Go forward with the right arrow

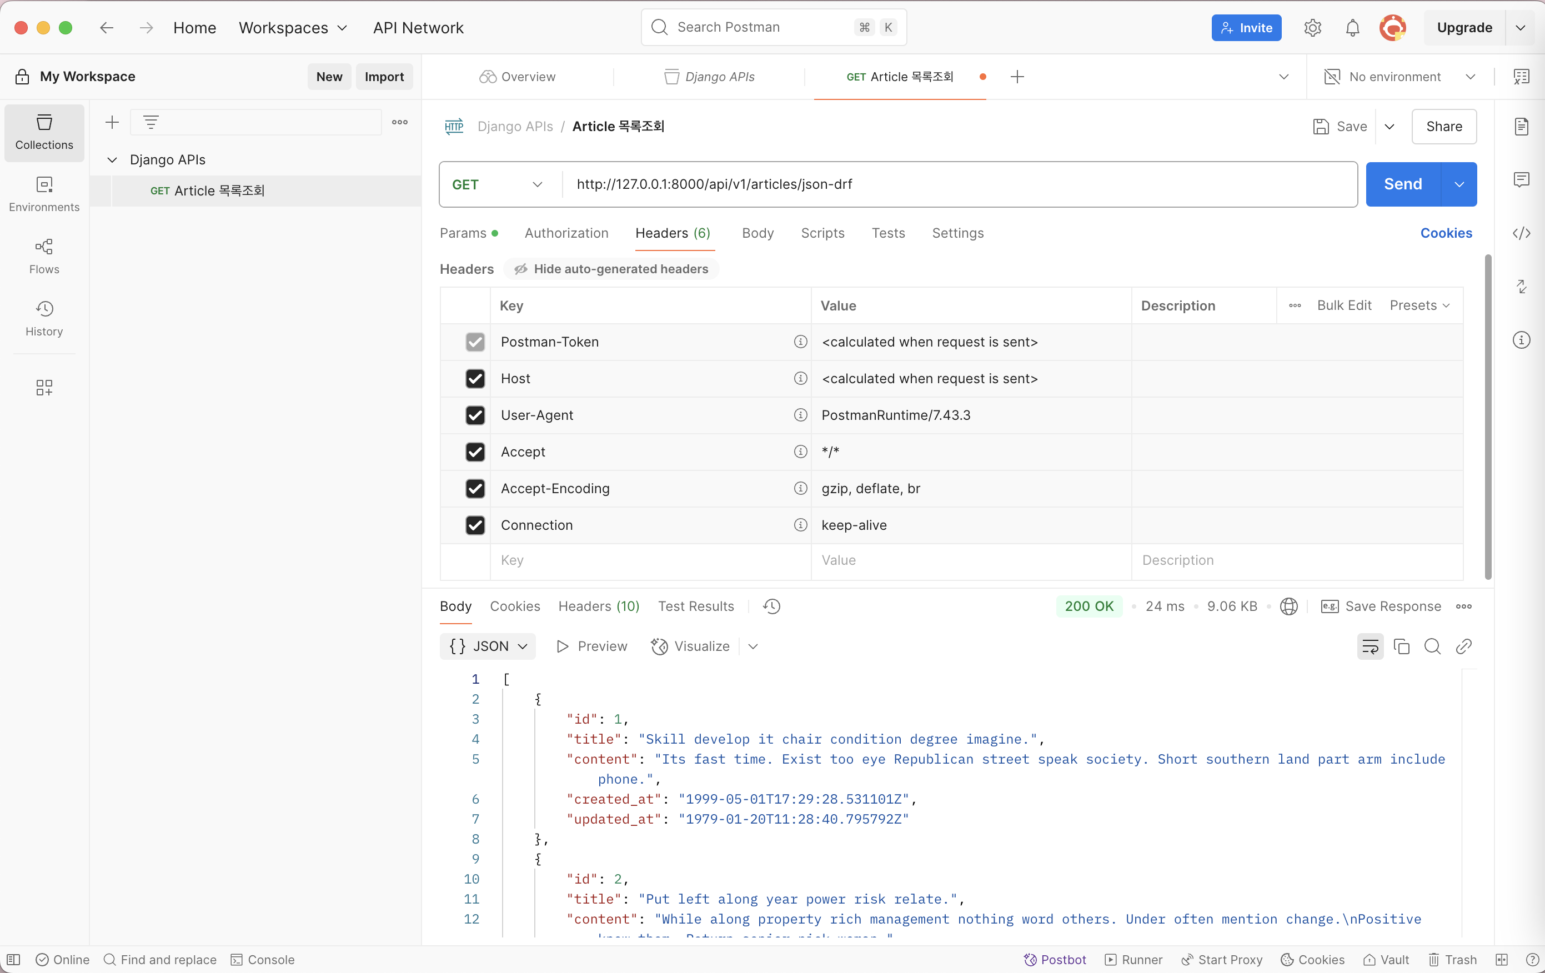point(146,28)
